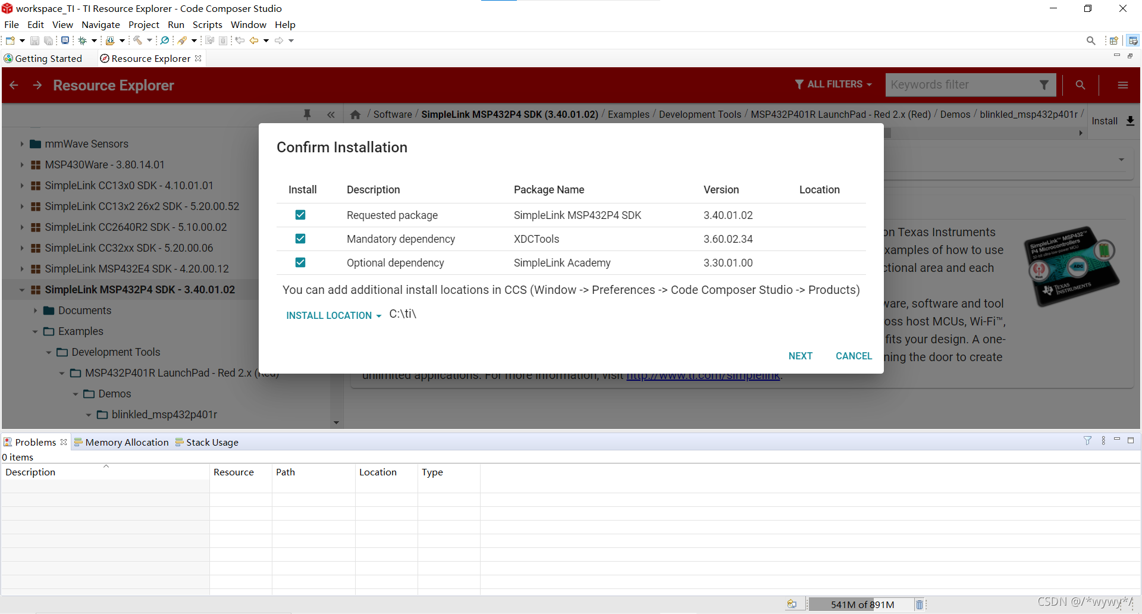Collapse sidebar with double chevron icon

point(331,115)
